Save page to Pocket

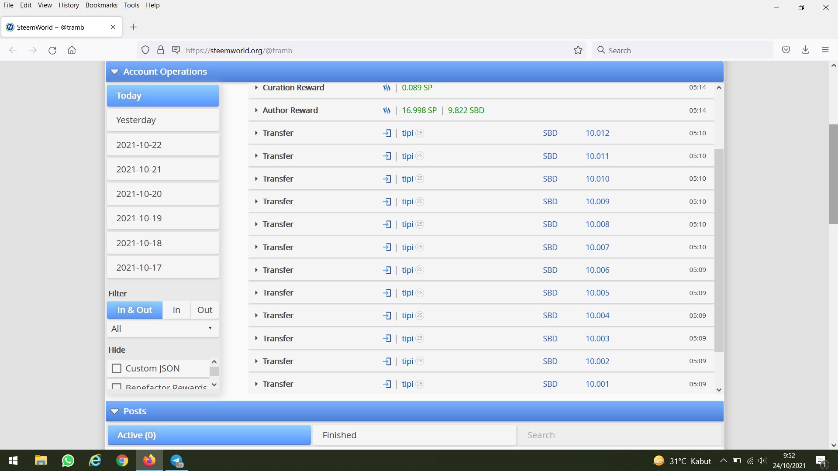pyautogui.click(x=786, y=50)
